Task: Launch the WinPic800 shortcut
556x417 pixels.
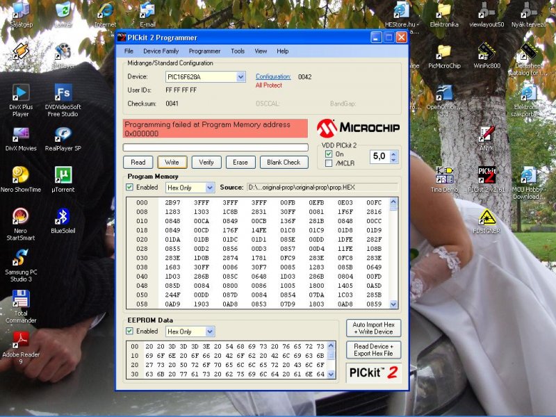Action: (486, 56)
